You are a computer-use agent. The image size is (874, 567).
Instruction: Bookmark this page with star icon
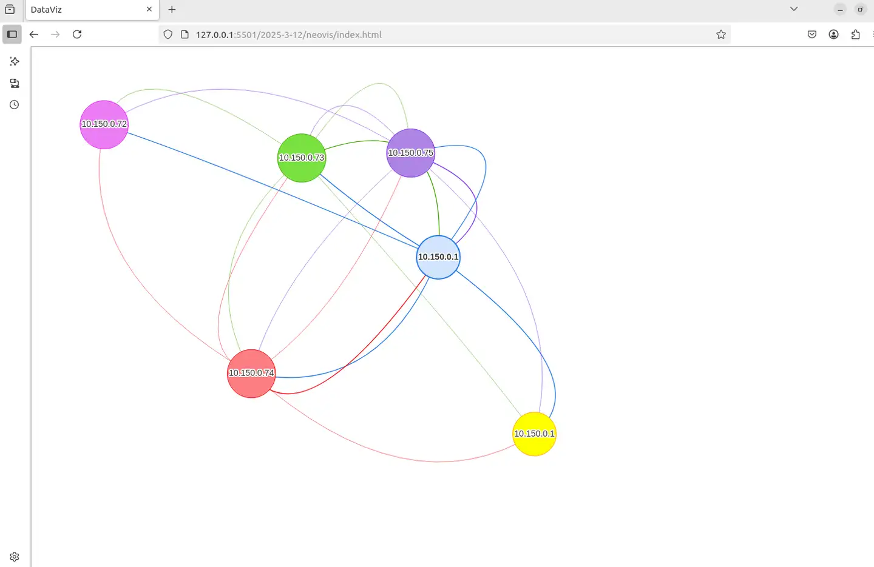click(721, 35)
